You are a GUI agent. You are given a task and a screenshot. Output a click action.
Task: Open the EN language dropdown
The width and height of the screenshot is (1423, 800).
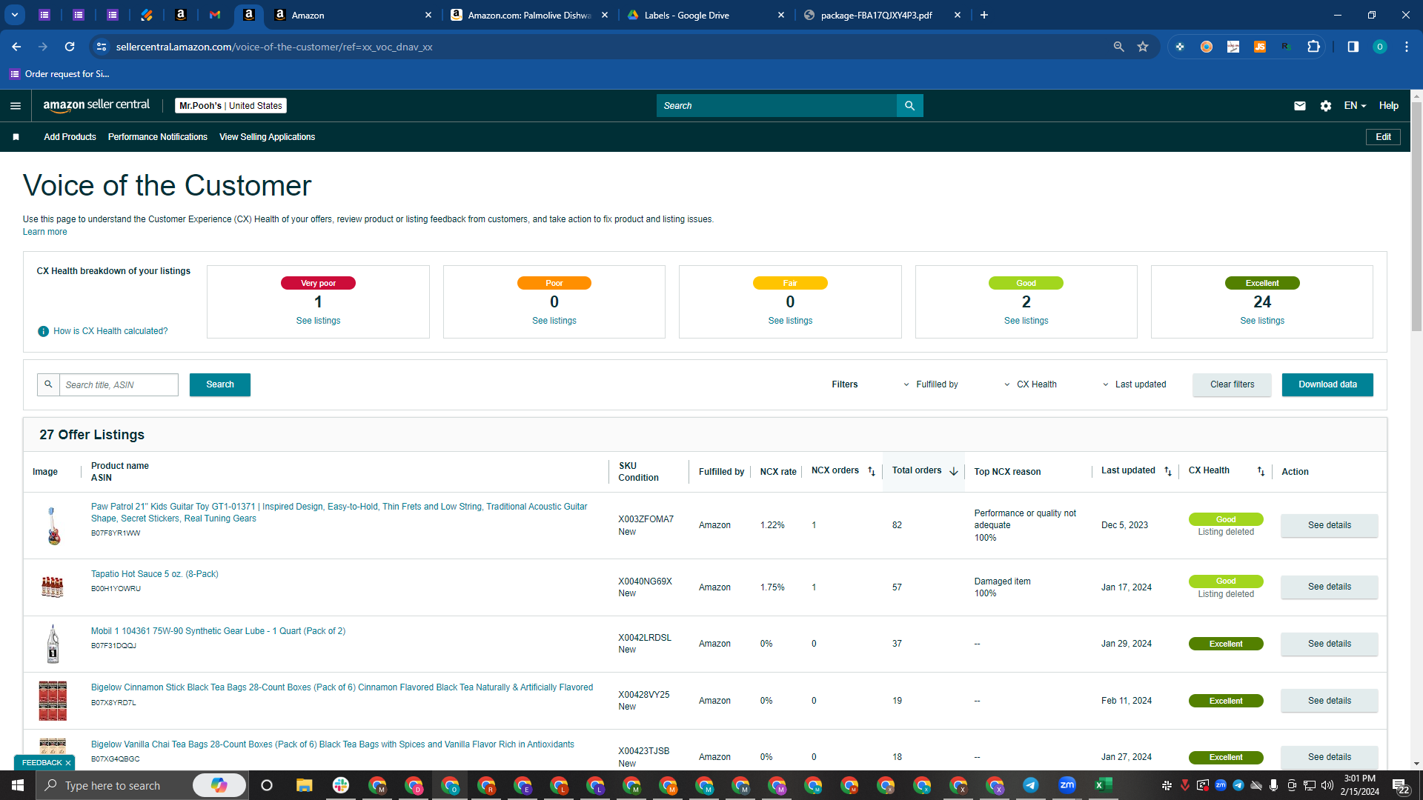[1355, 106]
